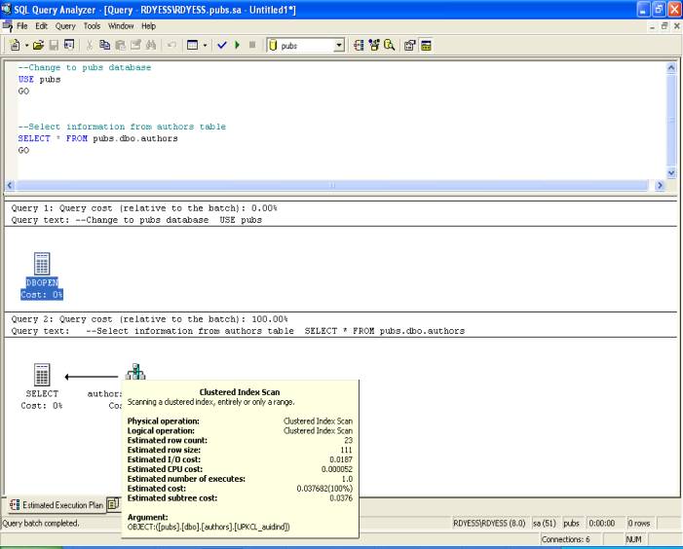Click the Object Search magnifier icon
Viewport: 683px width, 549px height.
(x=390, y=45)
